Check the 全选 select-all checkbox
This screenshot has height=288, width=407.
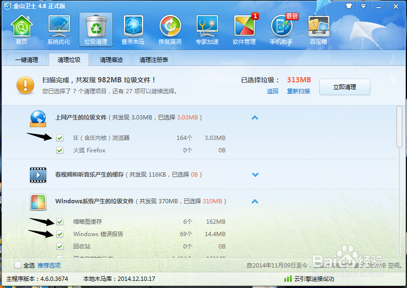[x=18, y=265]
